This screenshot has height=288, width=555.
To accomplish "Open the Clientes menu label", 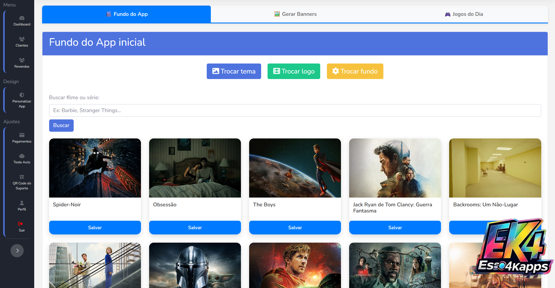I will 22,45.
